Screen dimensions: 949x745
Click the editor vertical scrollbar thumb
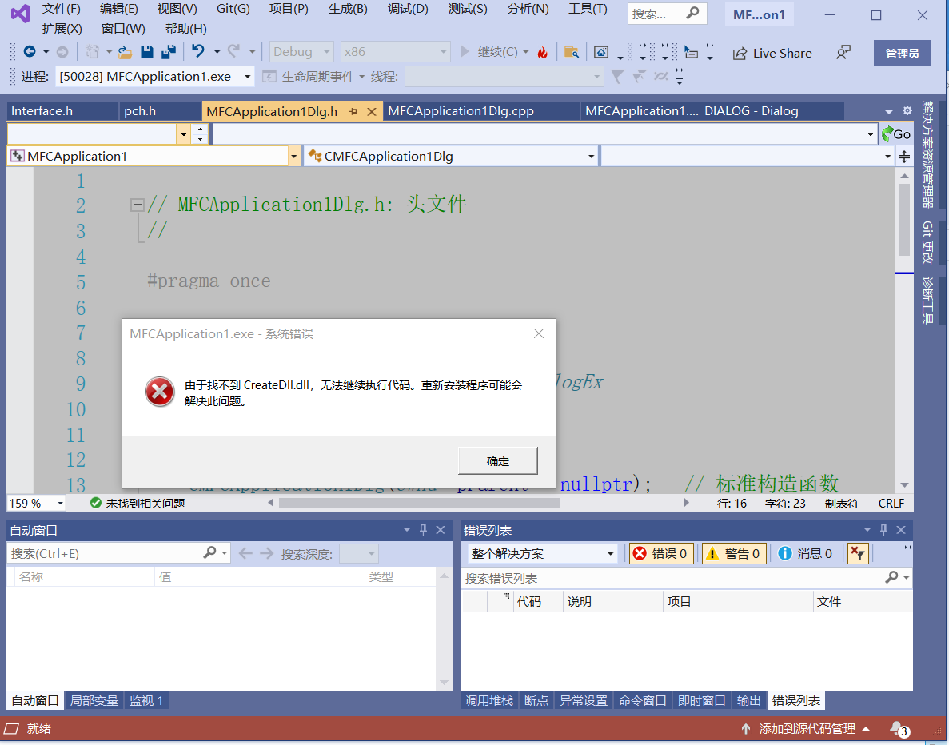[904, 220]
